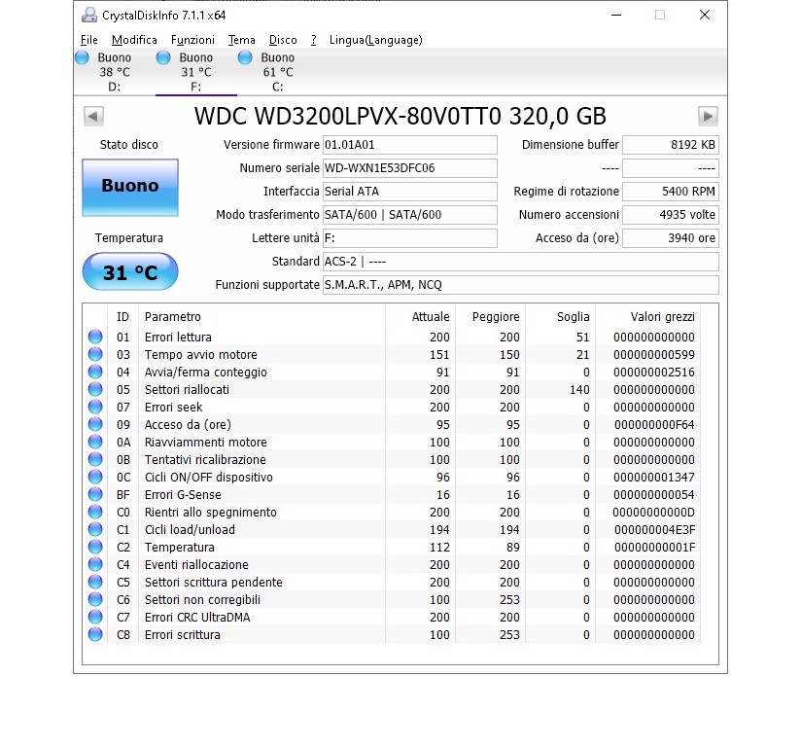Click the Valori grezzi column header
801x747 pixels.
[x=648, y=317]
